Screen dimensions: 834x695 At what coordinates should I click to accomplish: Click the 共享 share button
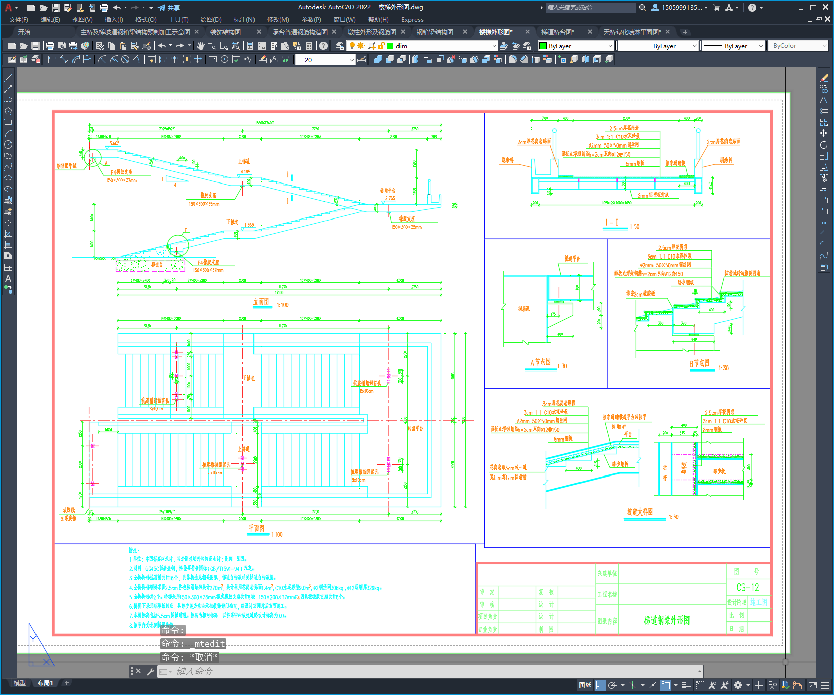169,8
